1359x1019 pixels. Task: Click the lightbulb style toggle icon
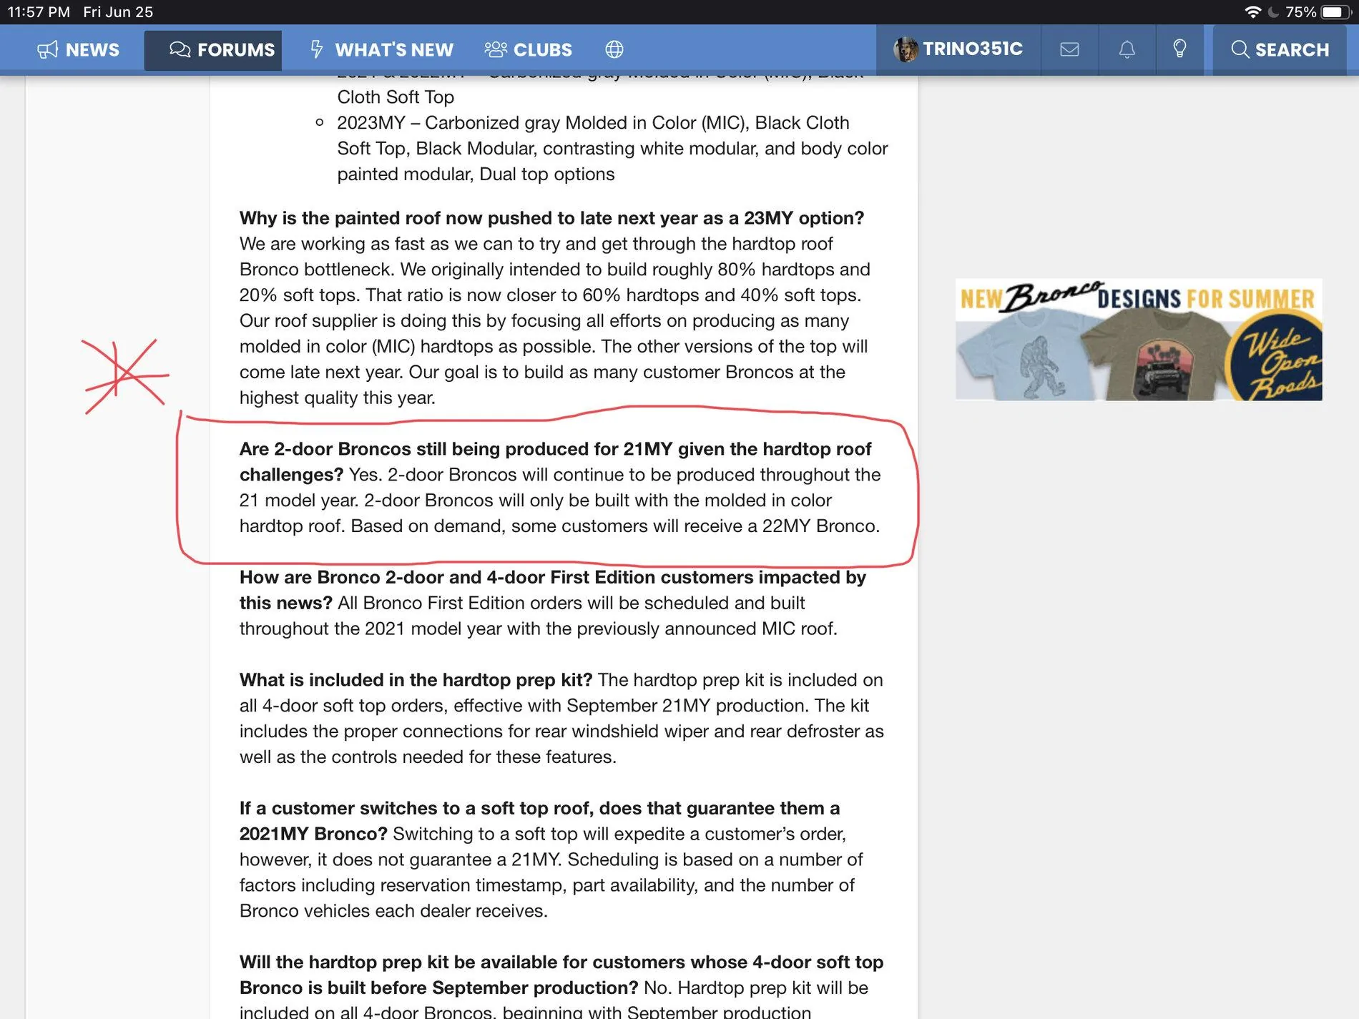click(x=1179, y=49)
